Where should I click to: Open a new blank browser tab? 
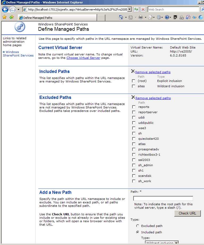pos(101,18)
